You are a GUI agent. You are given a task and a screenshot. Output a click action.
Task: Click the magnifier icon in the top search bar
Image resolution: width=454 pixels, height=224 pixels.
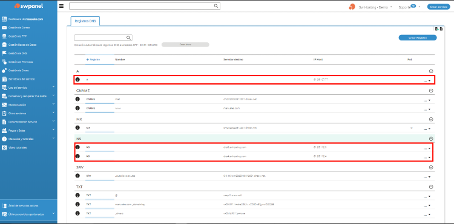coord(216,6)
